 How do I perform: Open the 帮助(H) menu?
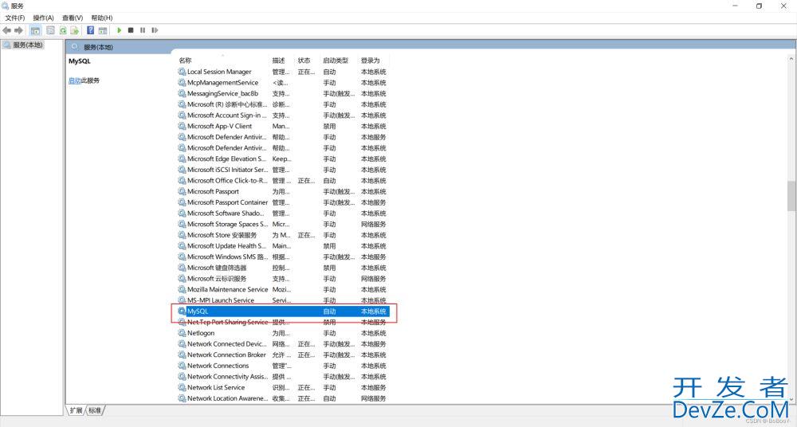102,18
